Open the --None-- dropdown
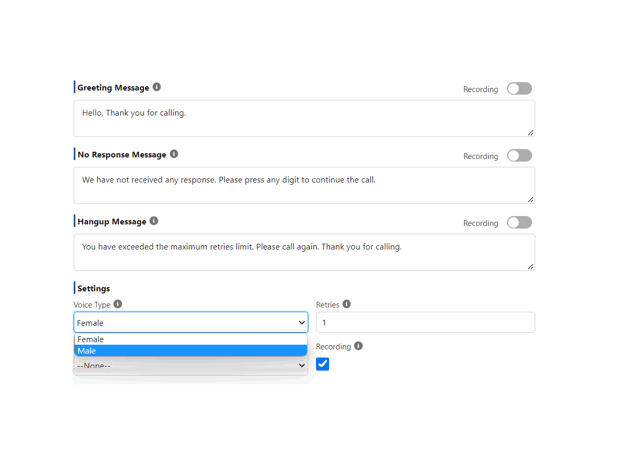631x465 pixels. 191,366
